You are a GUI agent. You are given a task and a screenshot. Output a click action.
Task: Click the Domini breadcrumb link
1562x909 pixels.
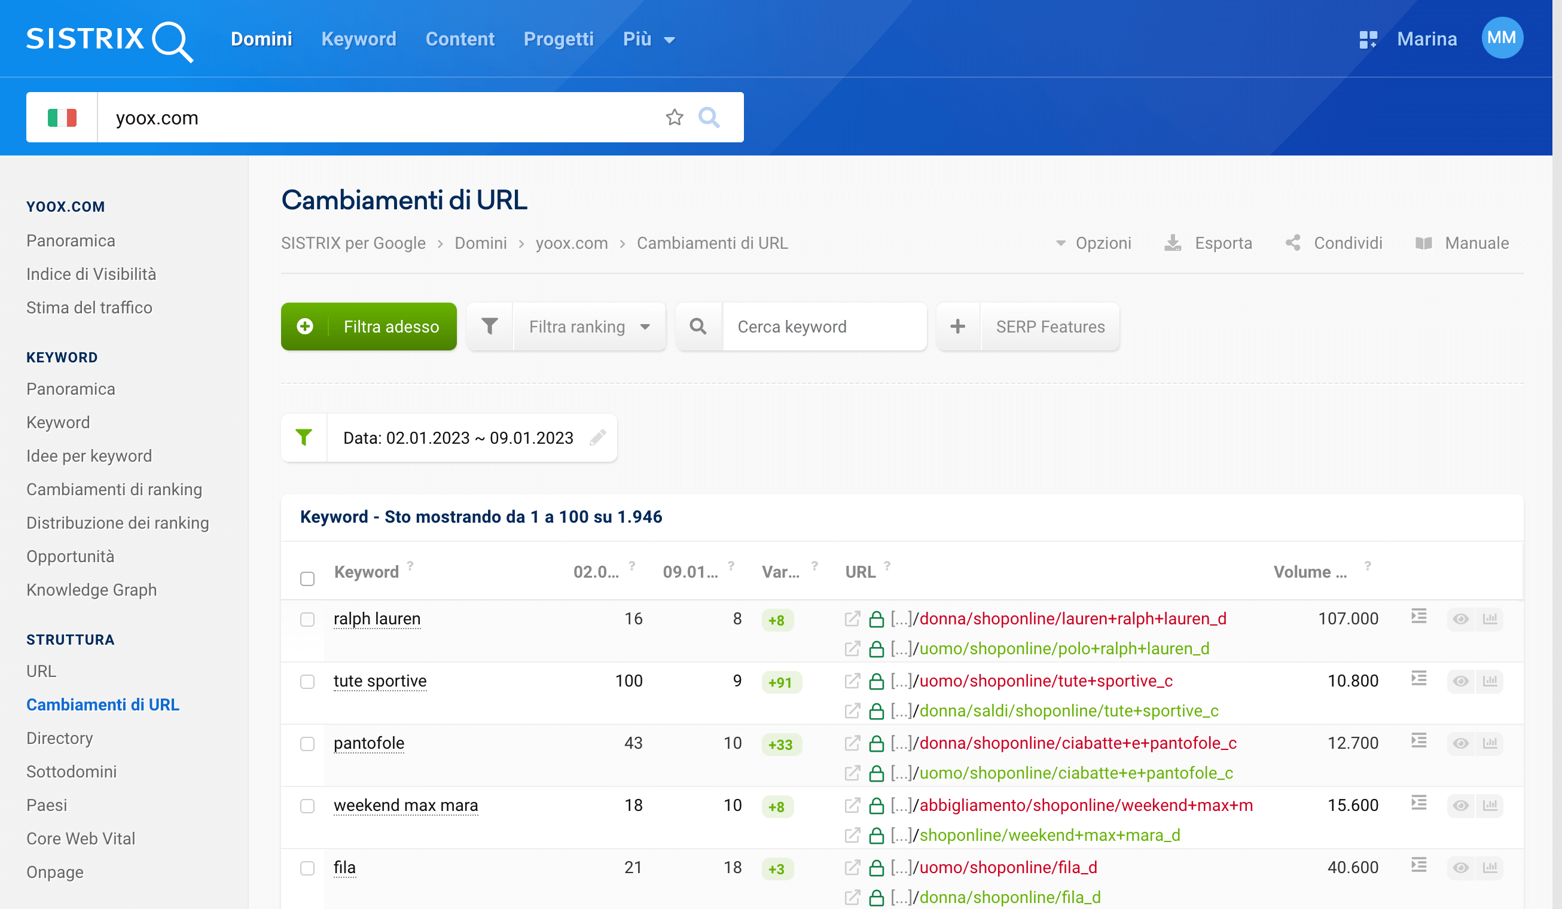480,243
